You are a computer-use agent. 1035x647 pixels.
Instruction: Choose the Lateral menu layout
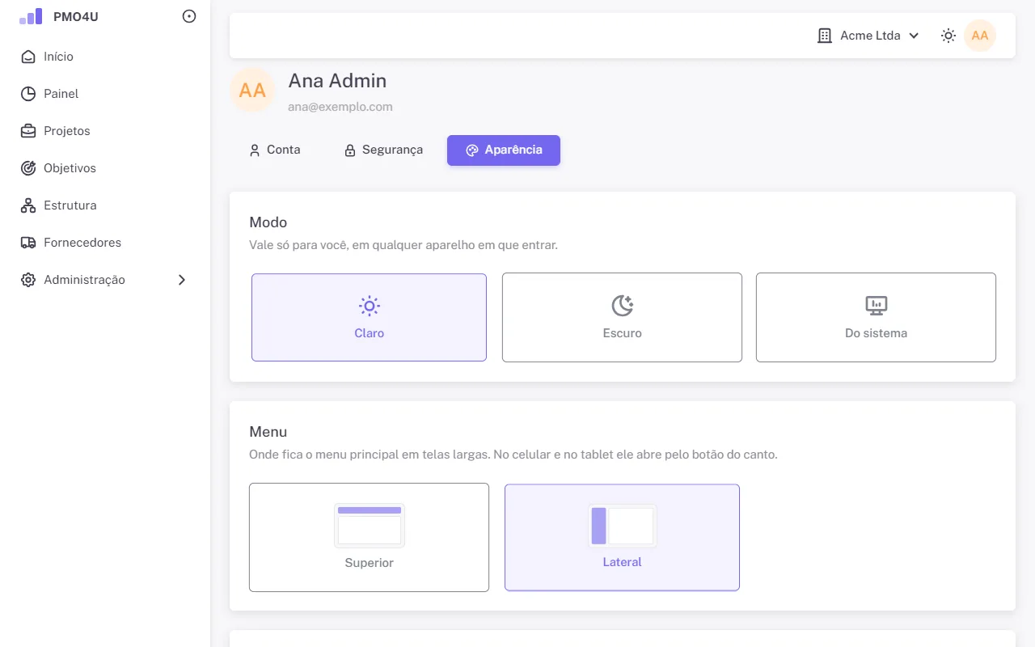coord(622,537)
